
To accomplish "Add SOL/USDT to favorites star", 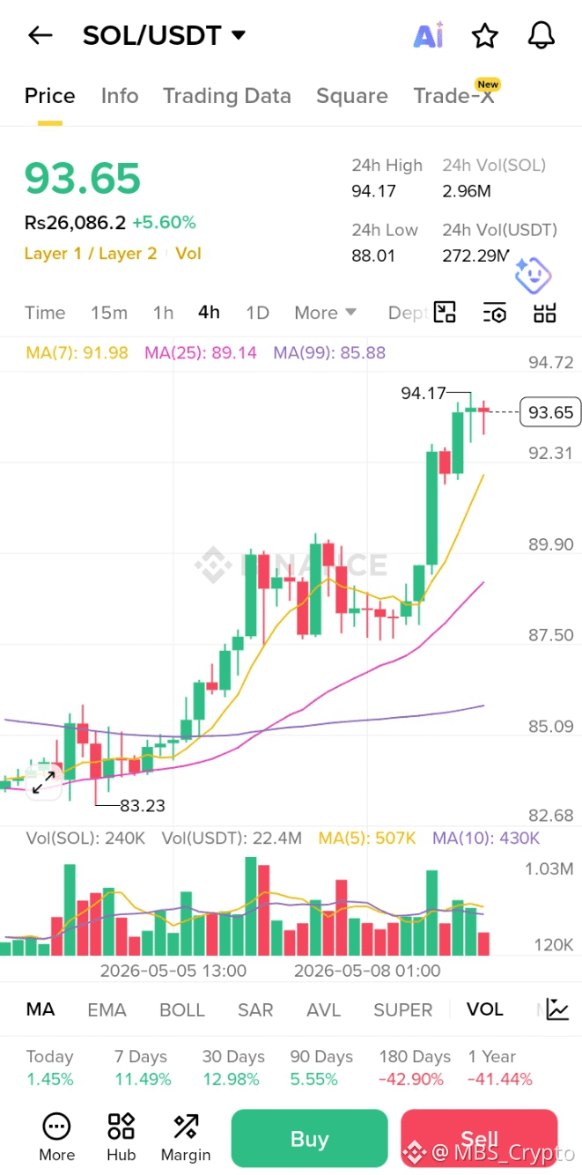I will 485,35.
